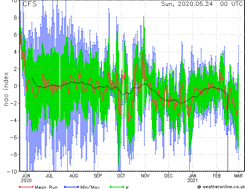
Task: Click the AUG x-axis label
Action: tap(73, 176)
